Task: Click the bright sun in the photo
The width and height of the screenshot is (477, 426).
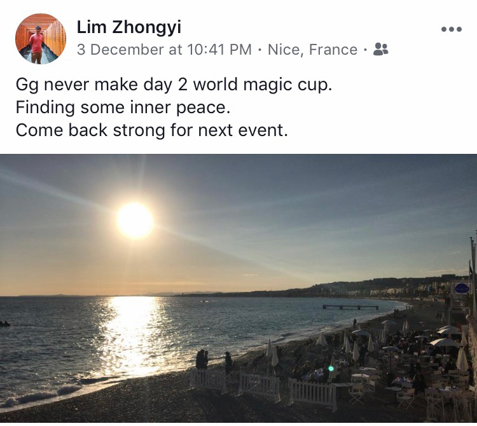Action: pyautogui.click(x=135, y=220)
